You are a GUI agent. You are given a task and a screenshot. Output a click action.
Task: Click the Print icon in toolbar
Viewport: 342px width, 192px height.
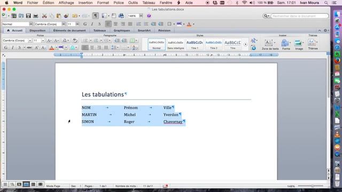36,15
